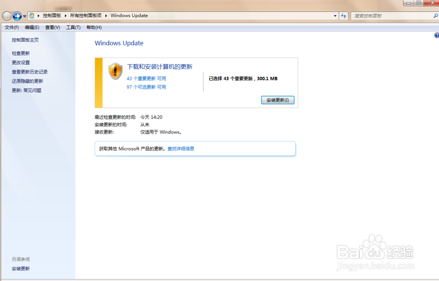
Task: Click the Control Panel address bar icon
Action: coord(32,16)
